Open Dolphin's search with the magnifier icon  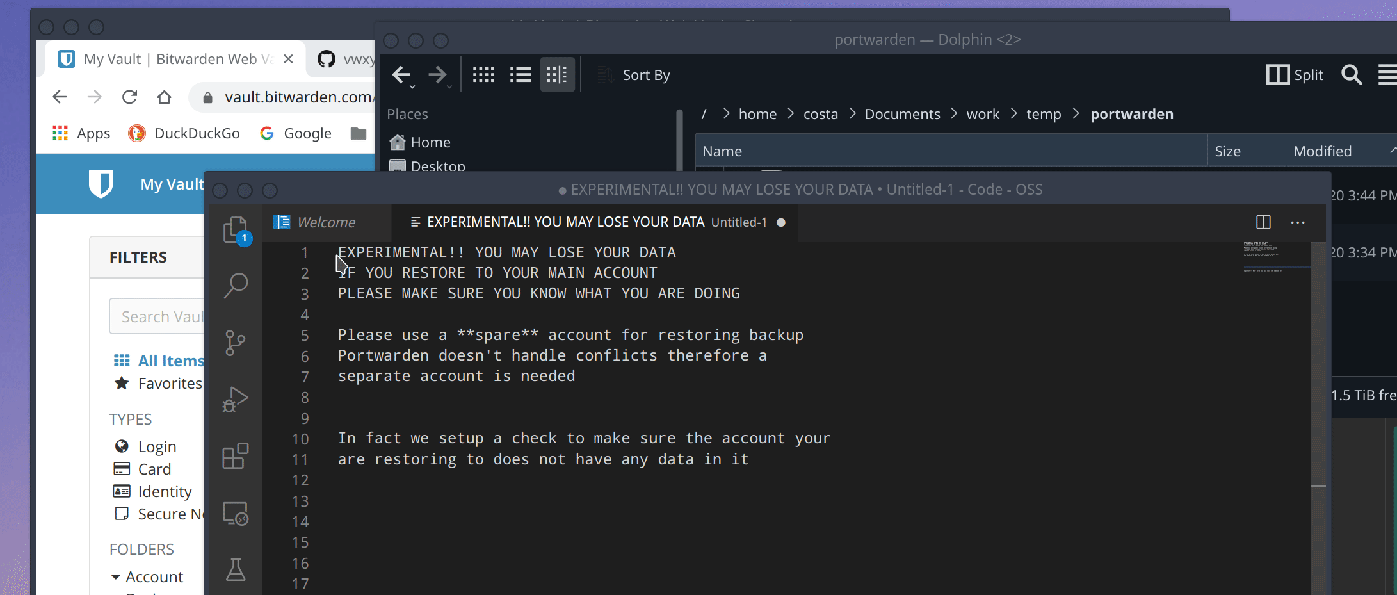click(x=1352, y=74)
